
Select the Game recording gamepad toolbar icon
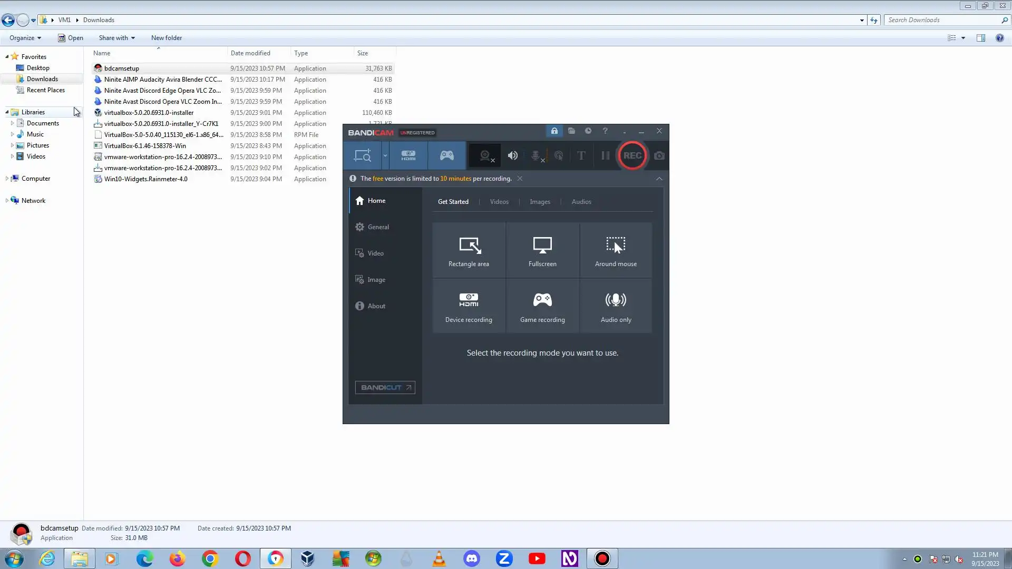446,155
